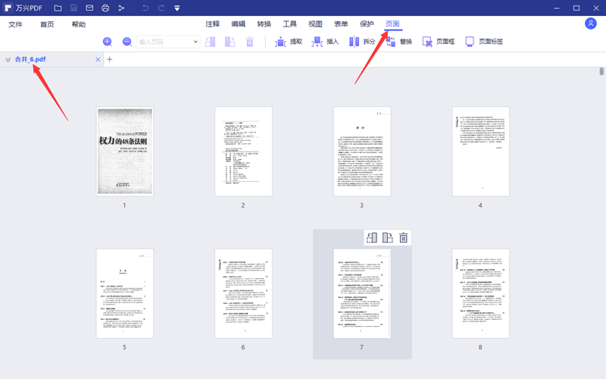Expand the tab list chevron beside 合并_6.pdf
Viewport: 606px width, 379px height.
coord(8,59)
